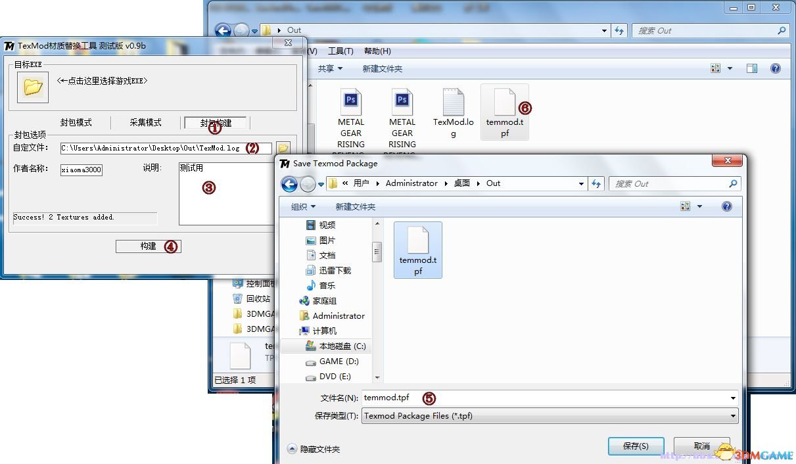Screen dimensions: 796x464
Task: Select 迅雷下载 in the Save dialog sidebar
Action: [329, 270]
